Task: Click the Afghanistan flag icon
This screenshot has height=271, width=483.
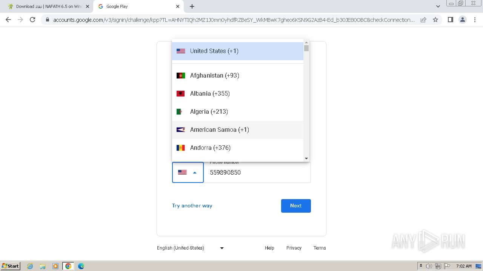Action: click(x=181, y=75)
